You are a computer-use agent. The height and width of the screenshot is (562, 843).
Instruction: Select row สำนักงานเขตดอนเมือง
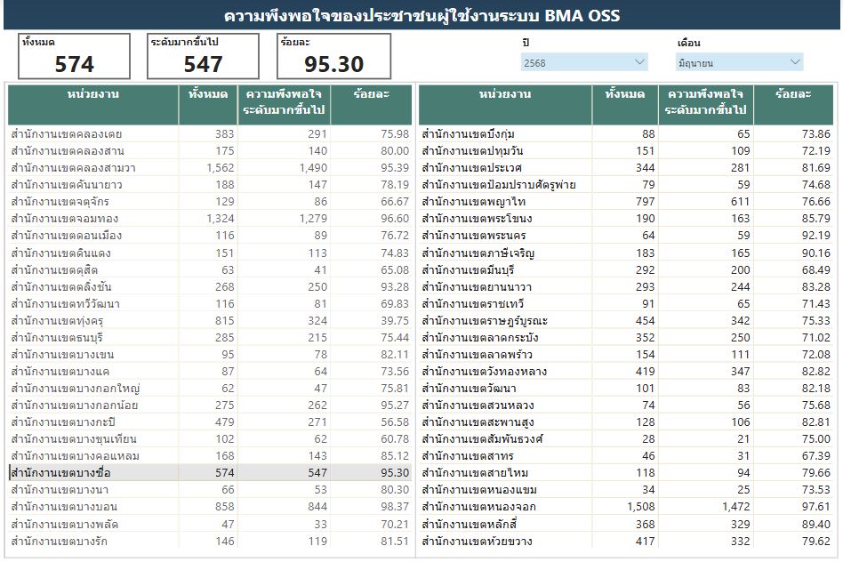[x=210, y=236]
